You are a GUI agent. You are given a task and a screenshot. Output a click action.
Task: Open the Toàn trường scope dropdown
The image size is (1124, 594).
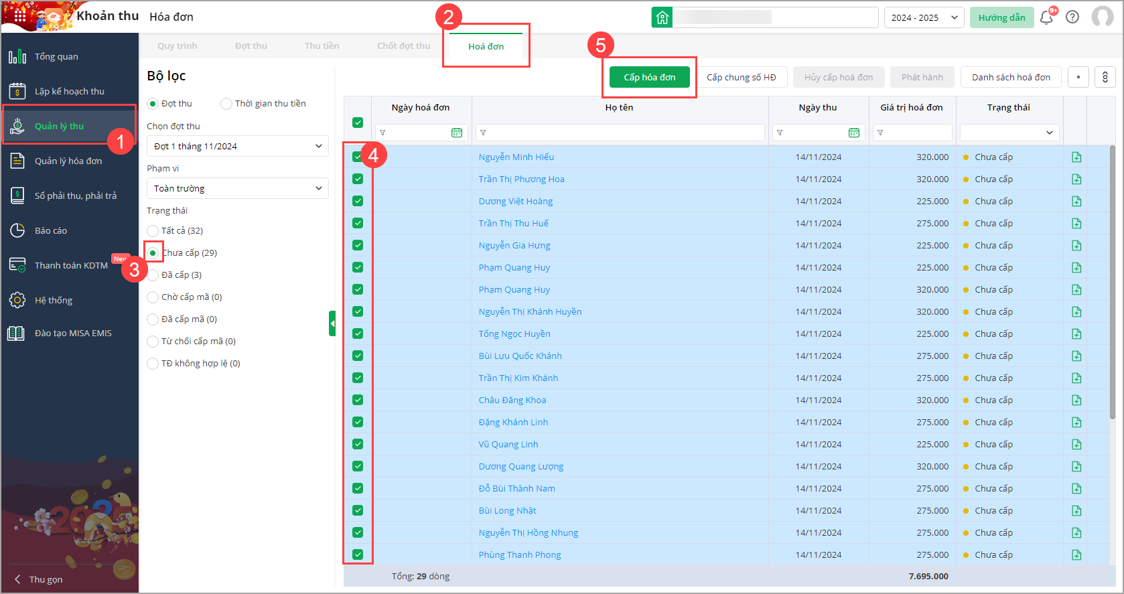pos(237,189)
